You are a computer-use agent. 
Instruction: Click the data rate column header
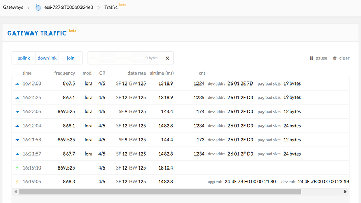pyautogui.click(x=137, y=73)
